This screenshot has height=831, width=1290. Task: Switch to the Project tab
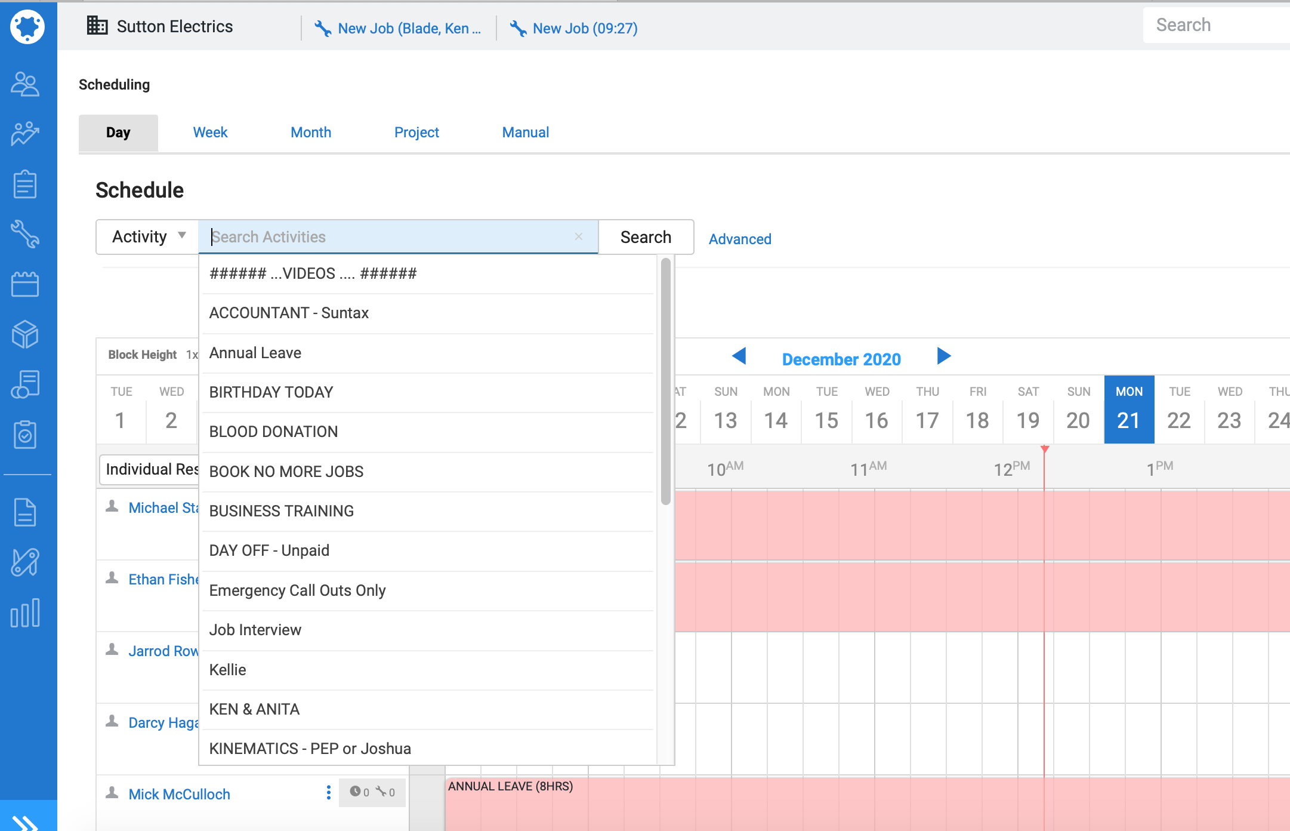tap(416, 133)
